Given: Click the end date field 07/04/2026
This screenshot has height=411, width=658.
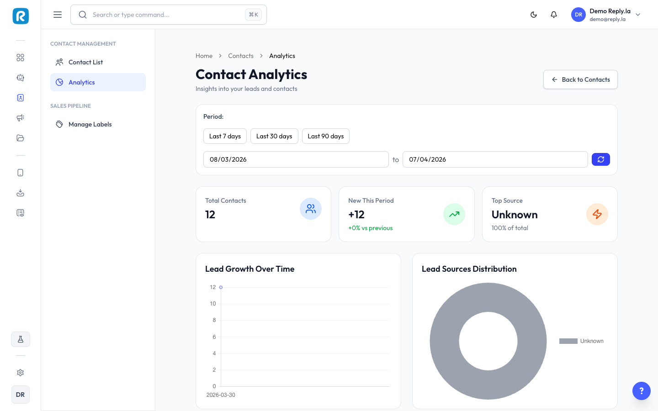Looking at the screenshot, I should (x=495, y=159).
